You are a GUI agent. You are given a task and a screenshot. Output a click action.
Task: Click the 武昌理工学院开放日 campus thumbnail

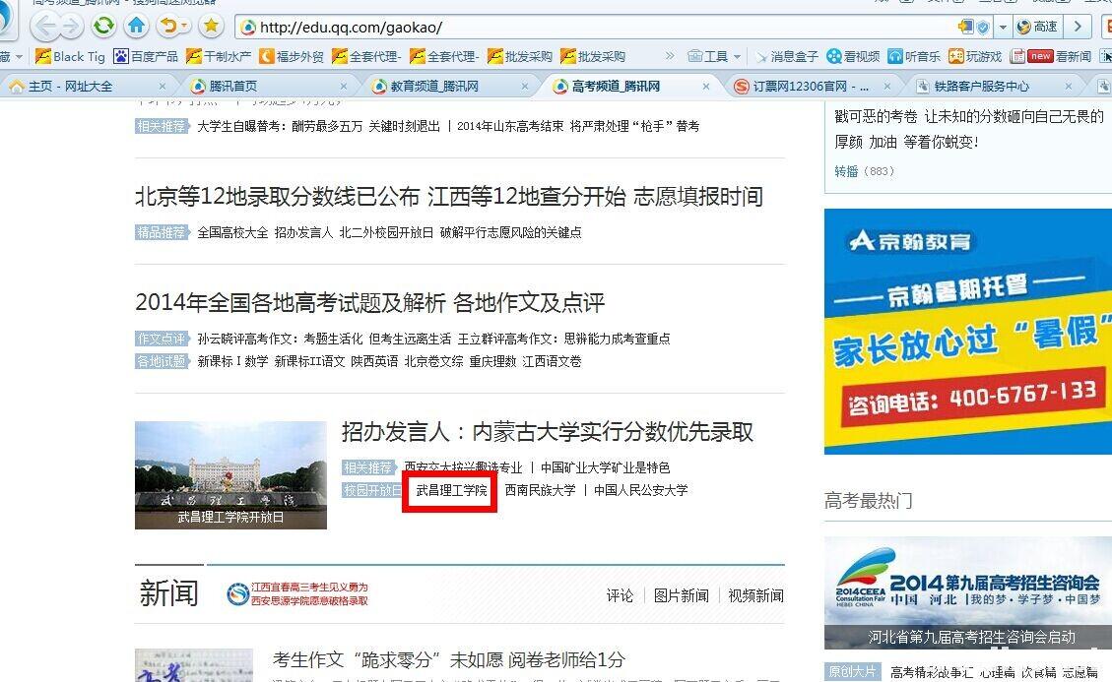tap(230, 474)
